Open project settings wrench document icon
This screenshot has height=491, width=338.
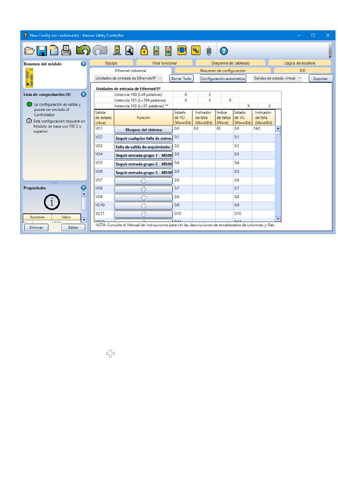[x=130, y=51]
